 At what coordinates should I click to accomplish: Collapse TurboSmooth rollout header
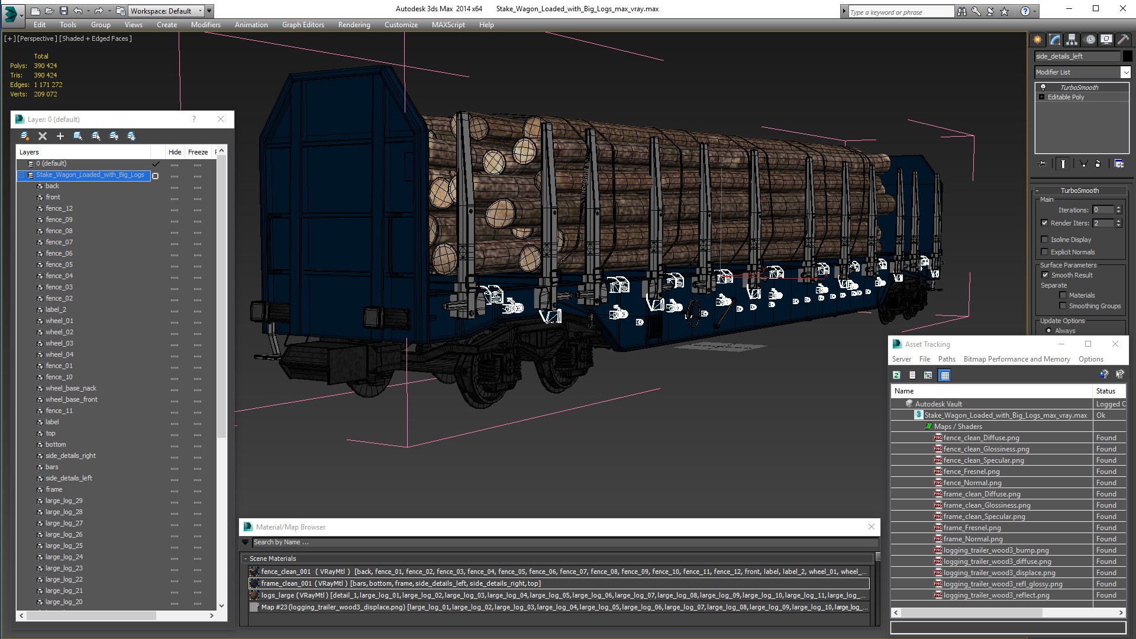(x=1079, y=191)
